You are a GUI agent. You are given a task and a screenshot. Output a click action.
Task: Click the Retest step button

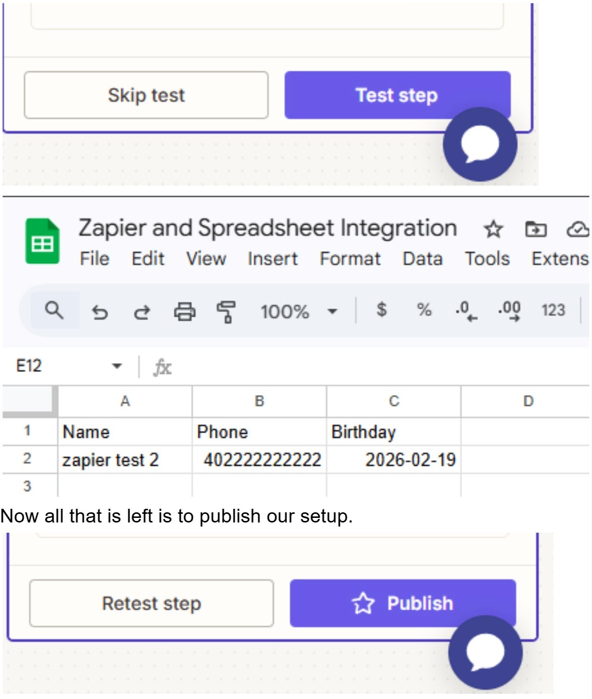pos(152,604)
